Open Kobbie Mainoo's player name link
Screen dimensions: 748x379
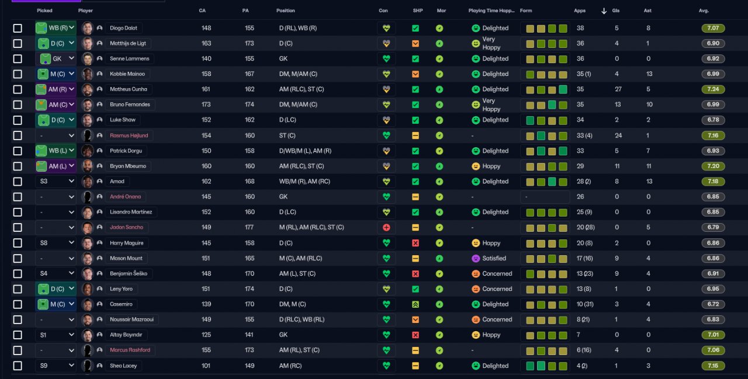(x=127, y=74)
